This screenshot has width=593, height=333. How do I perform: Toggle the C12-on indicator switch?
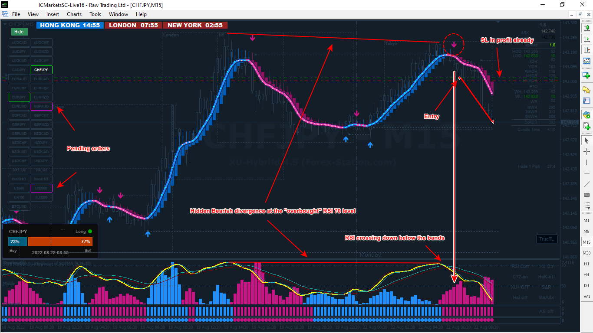[x=520, y=277]
